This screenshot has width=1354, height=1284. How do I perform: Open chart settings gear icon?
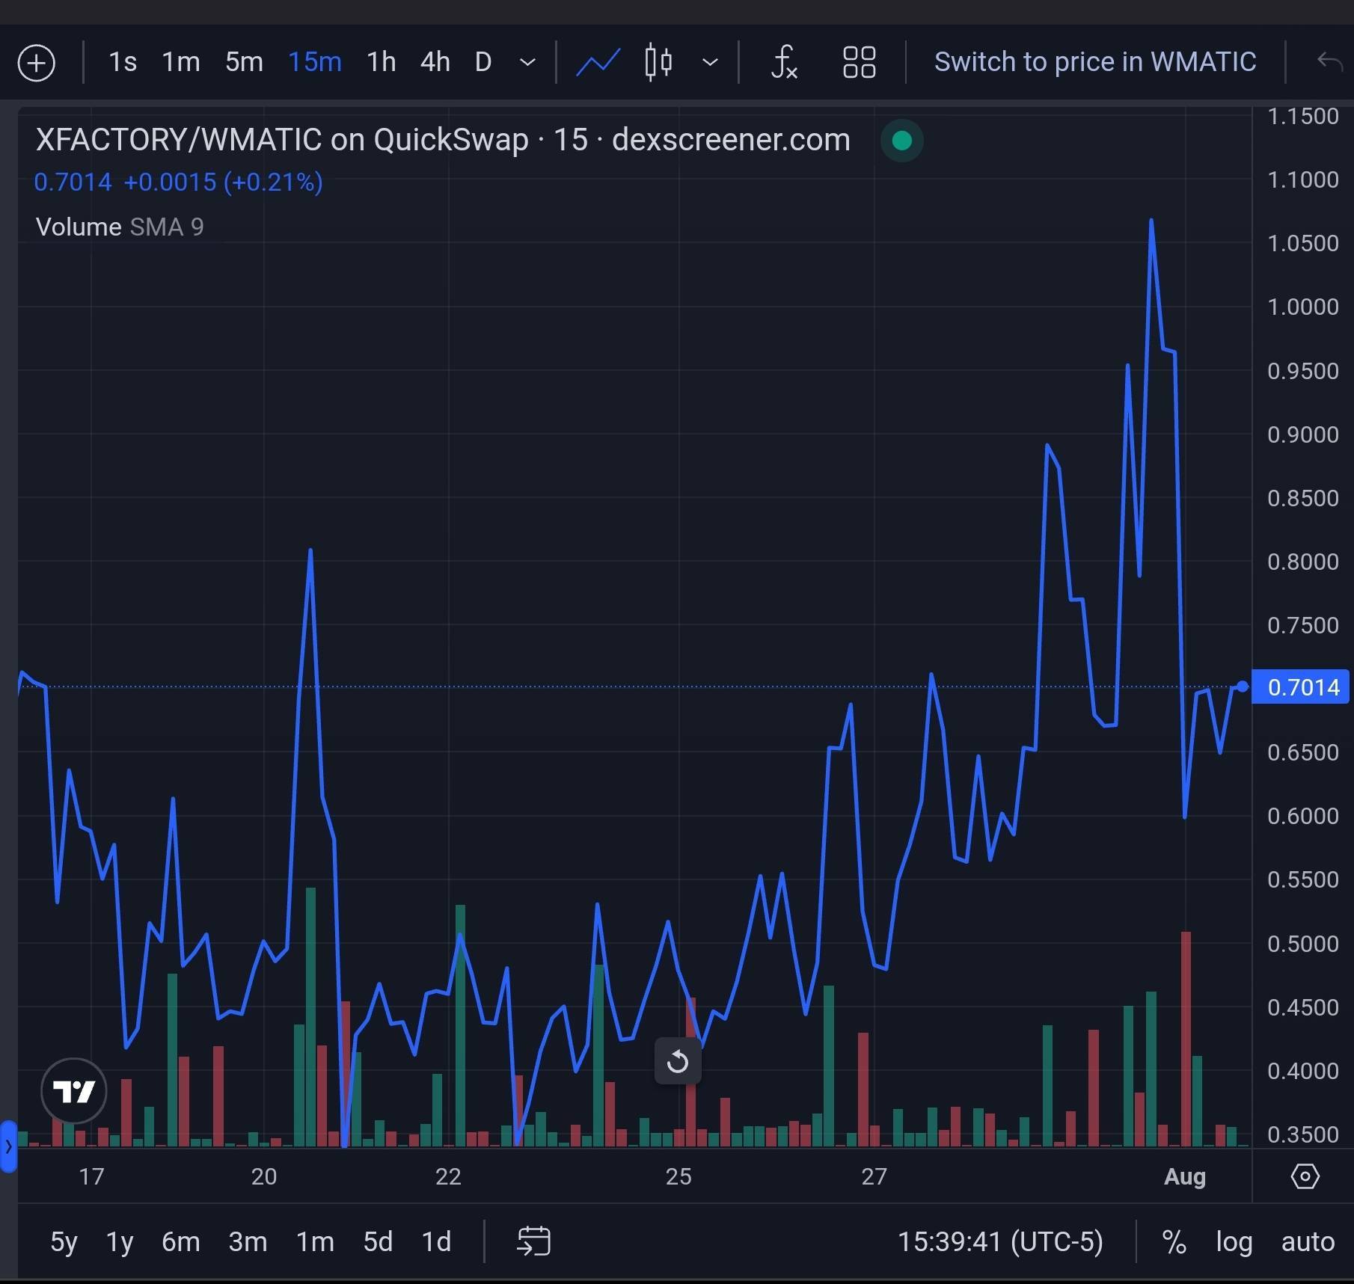(x=1305, y=1176)
